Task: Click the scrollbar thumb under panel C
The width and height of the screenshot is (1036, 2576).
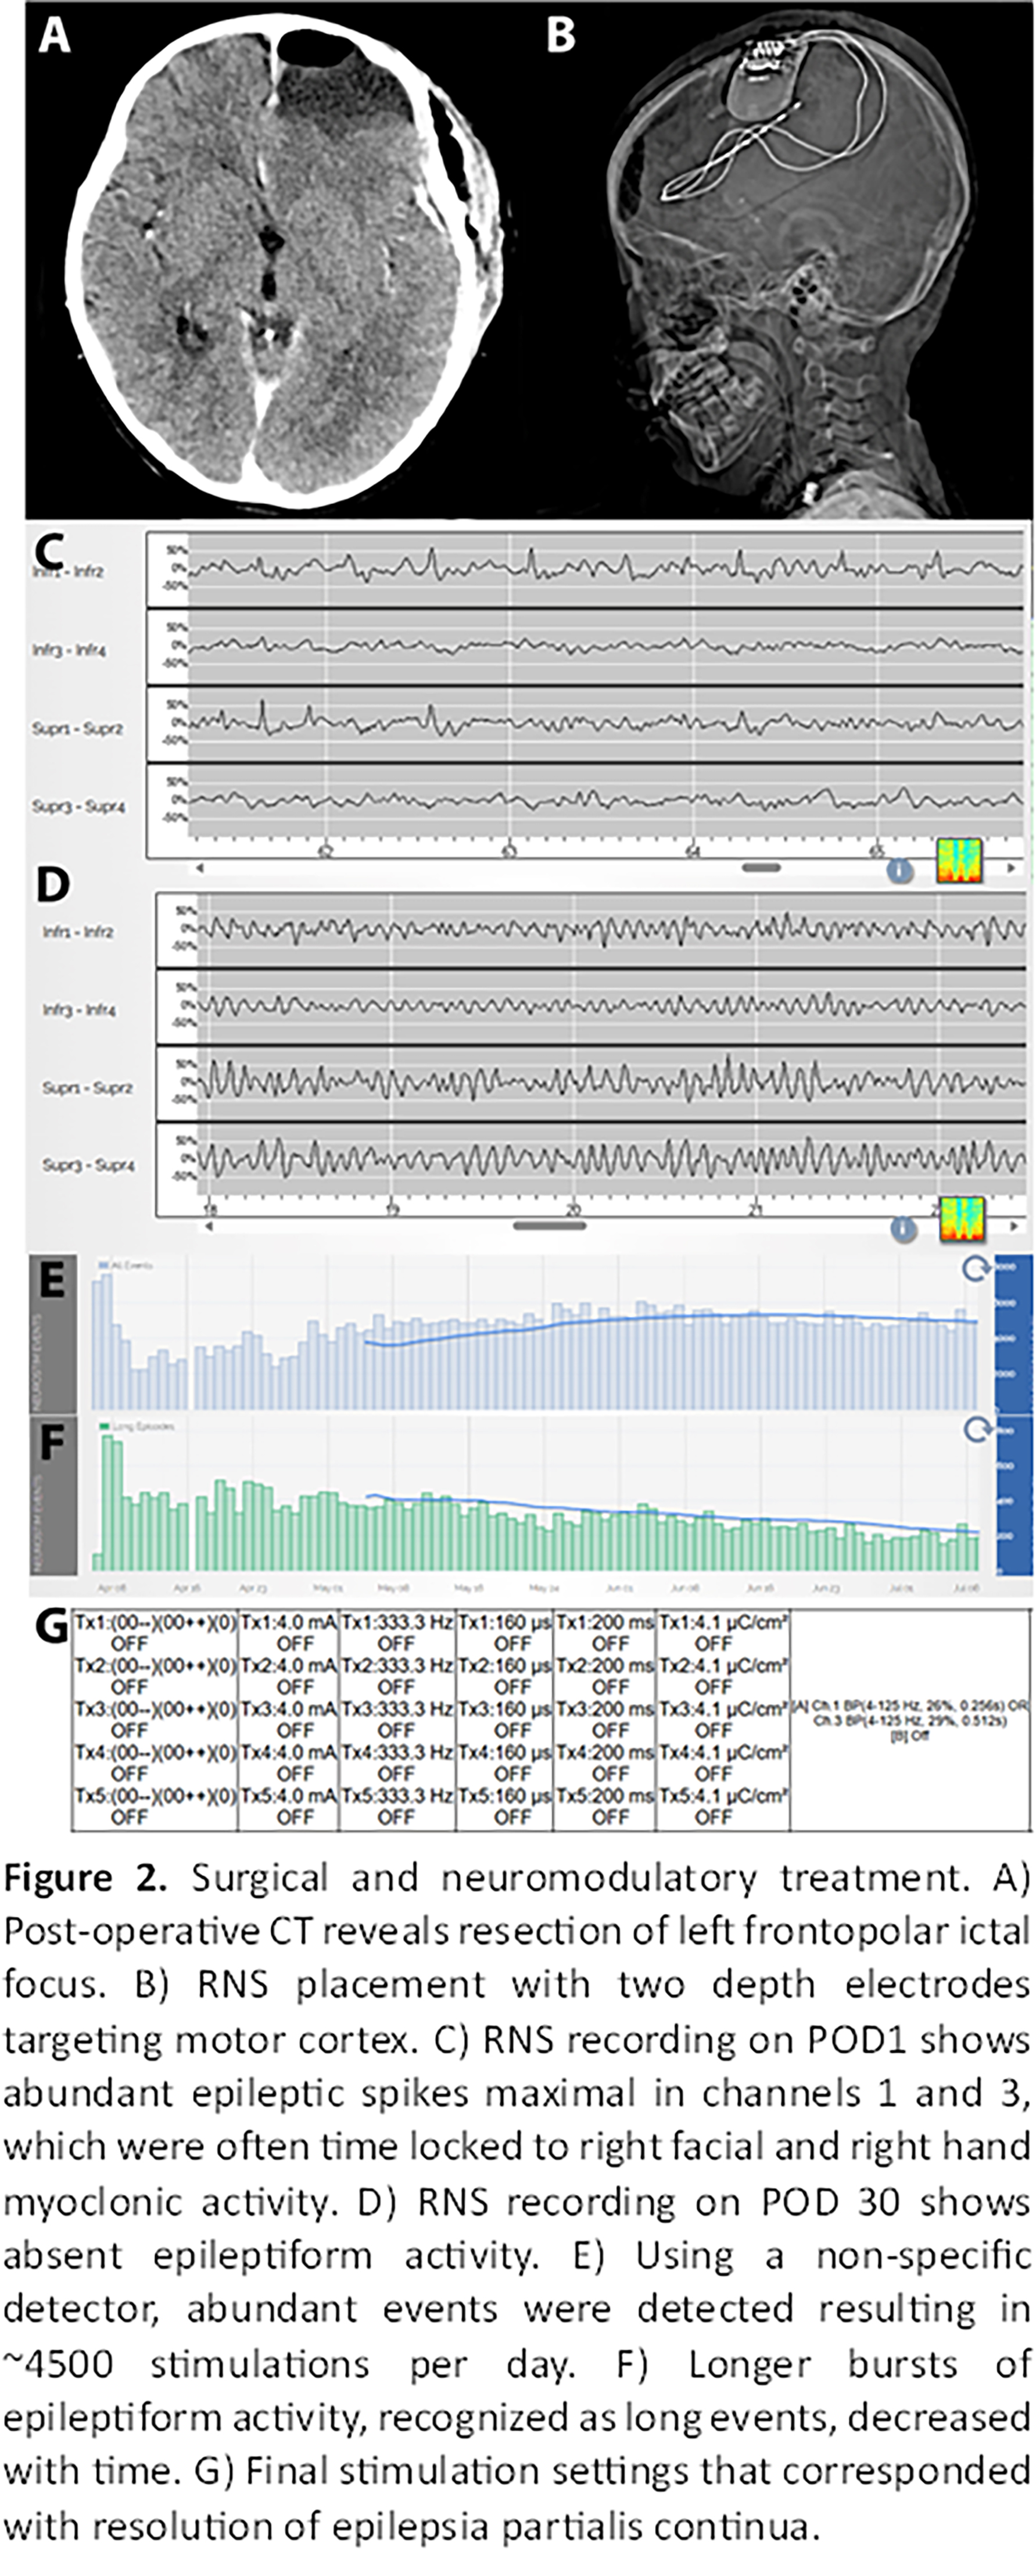Action: click(x=761, y=868)
